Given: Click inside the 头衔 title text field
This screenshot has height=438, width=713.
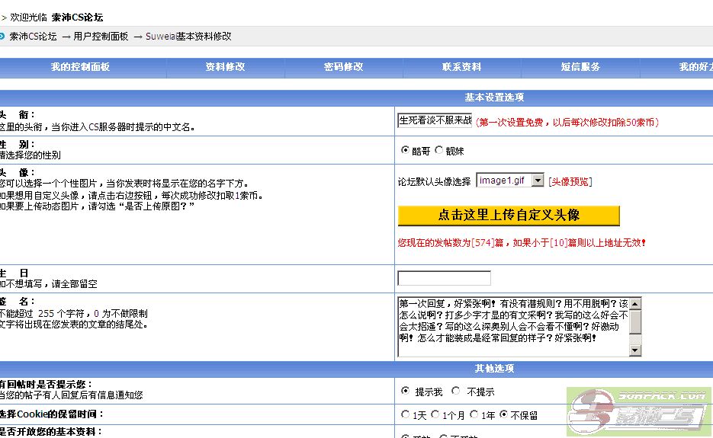Looking at the screenshot, I should pos(435,120).
